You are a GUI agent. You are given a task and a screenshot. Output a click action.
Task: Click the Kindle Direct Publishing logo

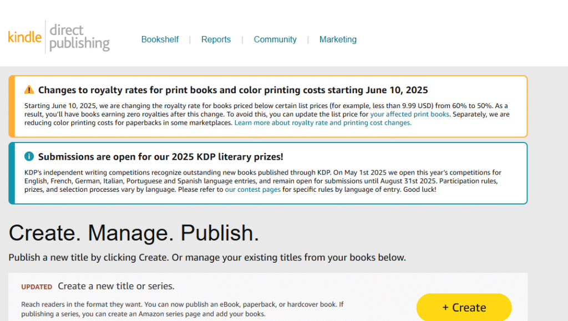click(x=59, y=37)
